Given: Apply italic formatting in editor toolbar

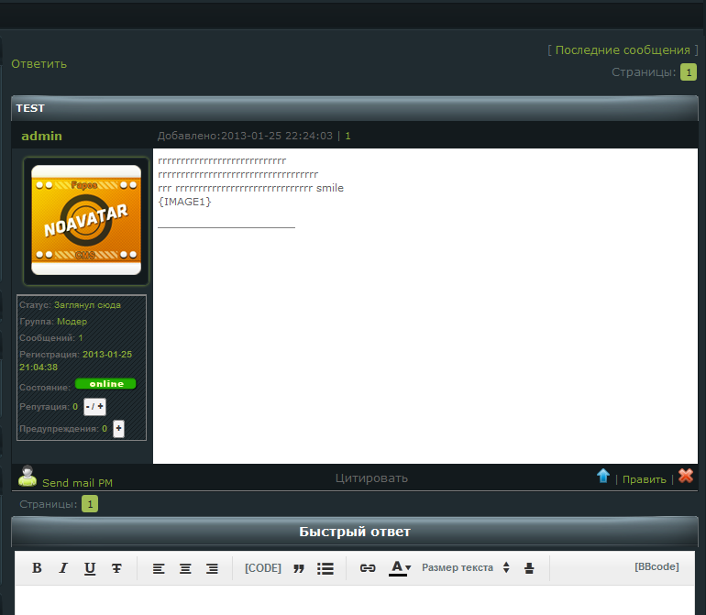Looking at the screenshot, I should (63, 568).
